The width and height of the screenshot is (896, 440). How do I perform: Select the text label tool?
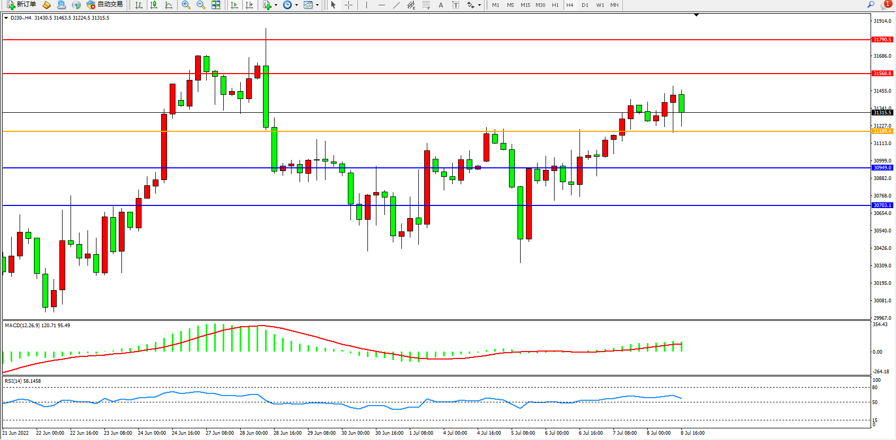[455, 5]
